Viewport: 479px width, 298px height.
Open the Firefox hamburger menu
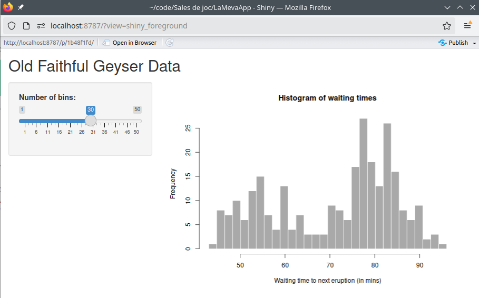point(467,26)
